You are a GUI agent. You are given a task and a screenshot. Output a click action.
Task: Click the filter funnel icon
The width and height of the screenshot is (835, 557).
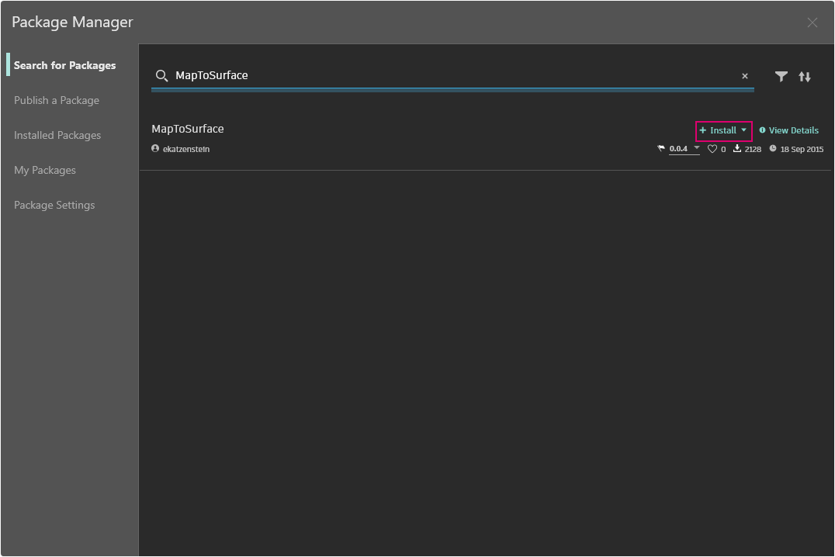781,76
